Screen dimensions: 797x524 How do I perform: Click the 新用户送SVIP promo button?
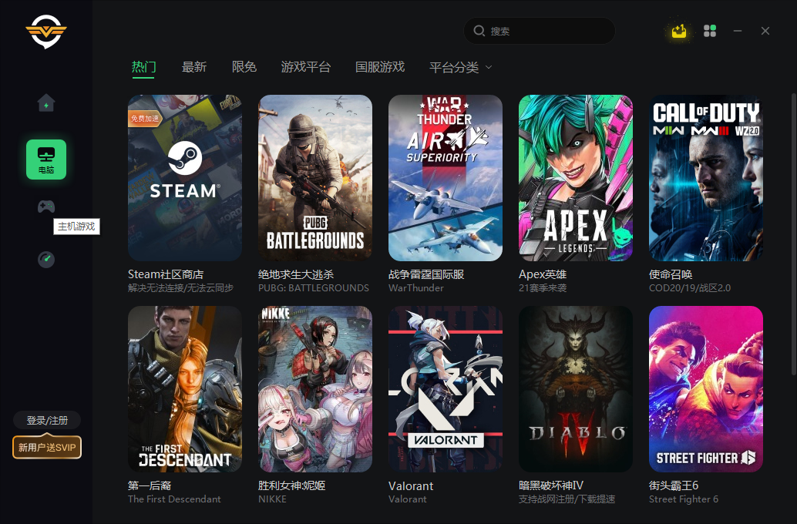[47, 447]
